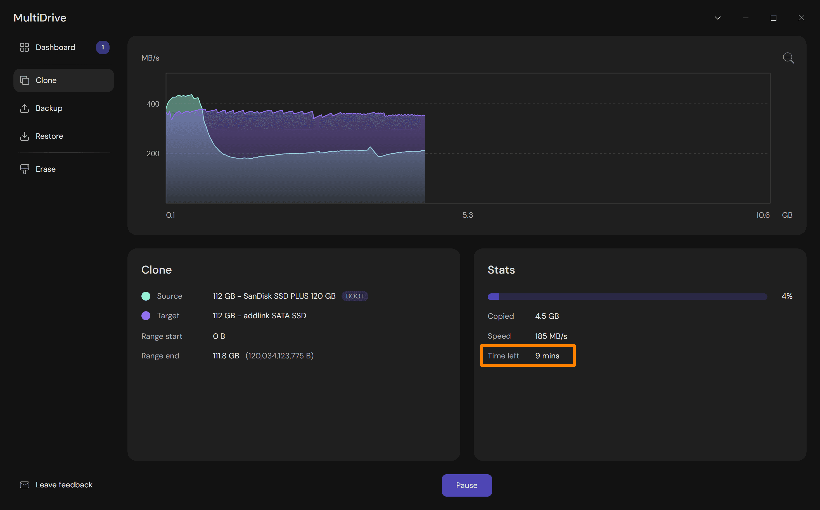
Task: Click the Leave feedback link
Action: [x=64, y=485]
